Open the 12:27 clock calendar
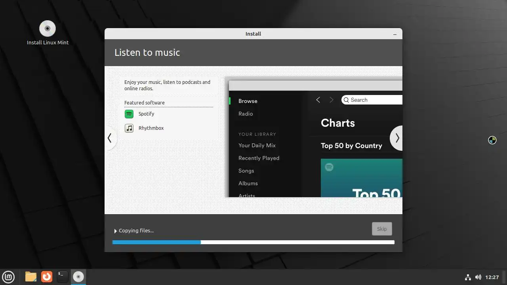 492,277
